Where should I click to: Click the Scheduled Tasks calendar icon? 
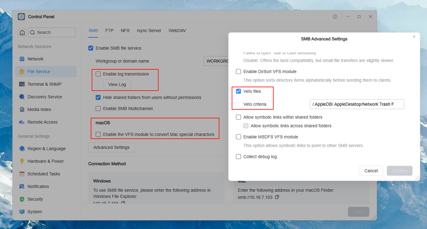click(22, 174)
